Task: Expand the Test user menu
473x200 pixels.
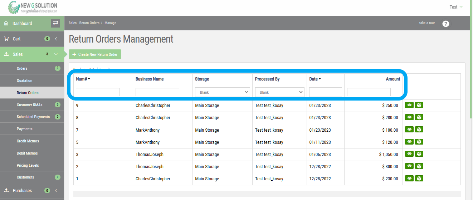Action: (x=456, y=7)
